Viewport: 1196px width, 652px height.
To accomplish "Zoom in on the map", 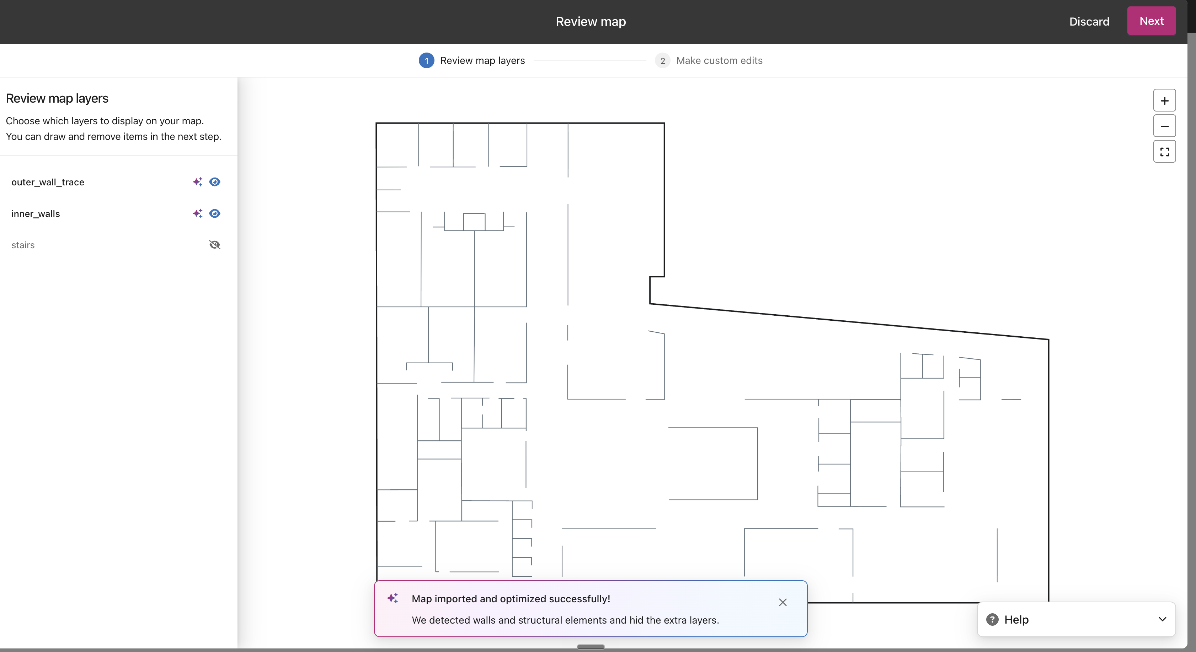I will point(1164,100).
